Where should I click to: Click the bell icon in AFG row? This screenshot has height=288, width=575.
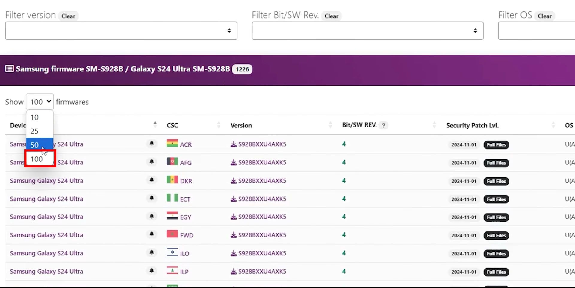point(152,161)
